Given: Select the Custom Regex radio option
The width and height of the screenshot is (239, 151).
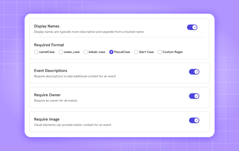Looking at the screenshot, I should 160,52.
